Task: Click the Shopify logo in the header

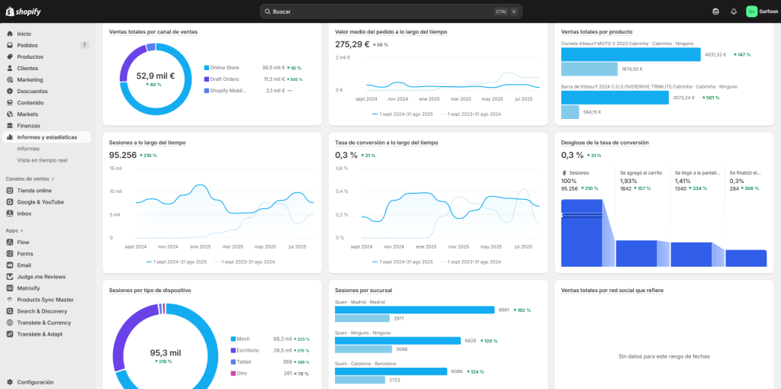Action: tap(23, 11)
